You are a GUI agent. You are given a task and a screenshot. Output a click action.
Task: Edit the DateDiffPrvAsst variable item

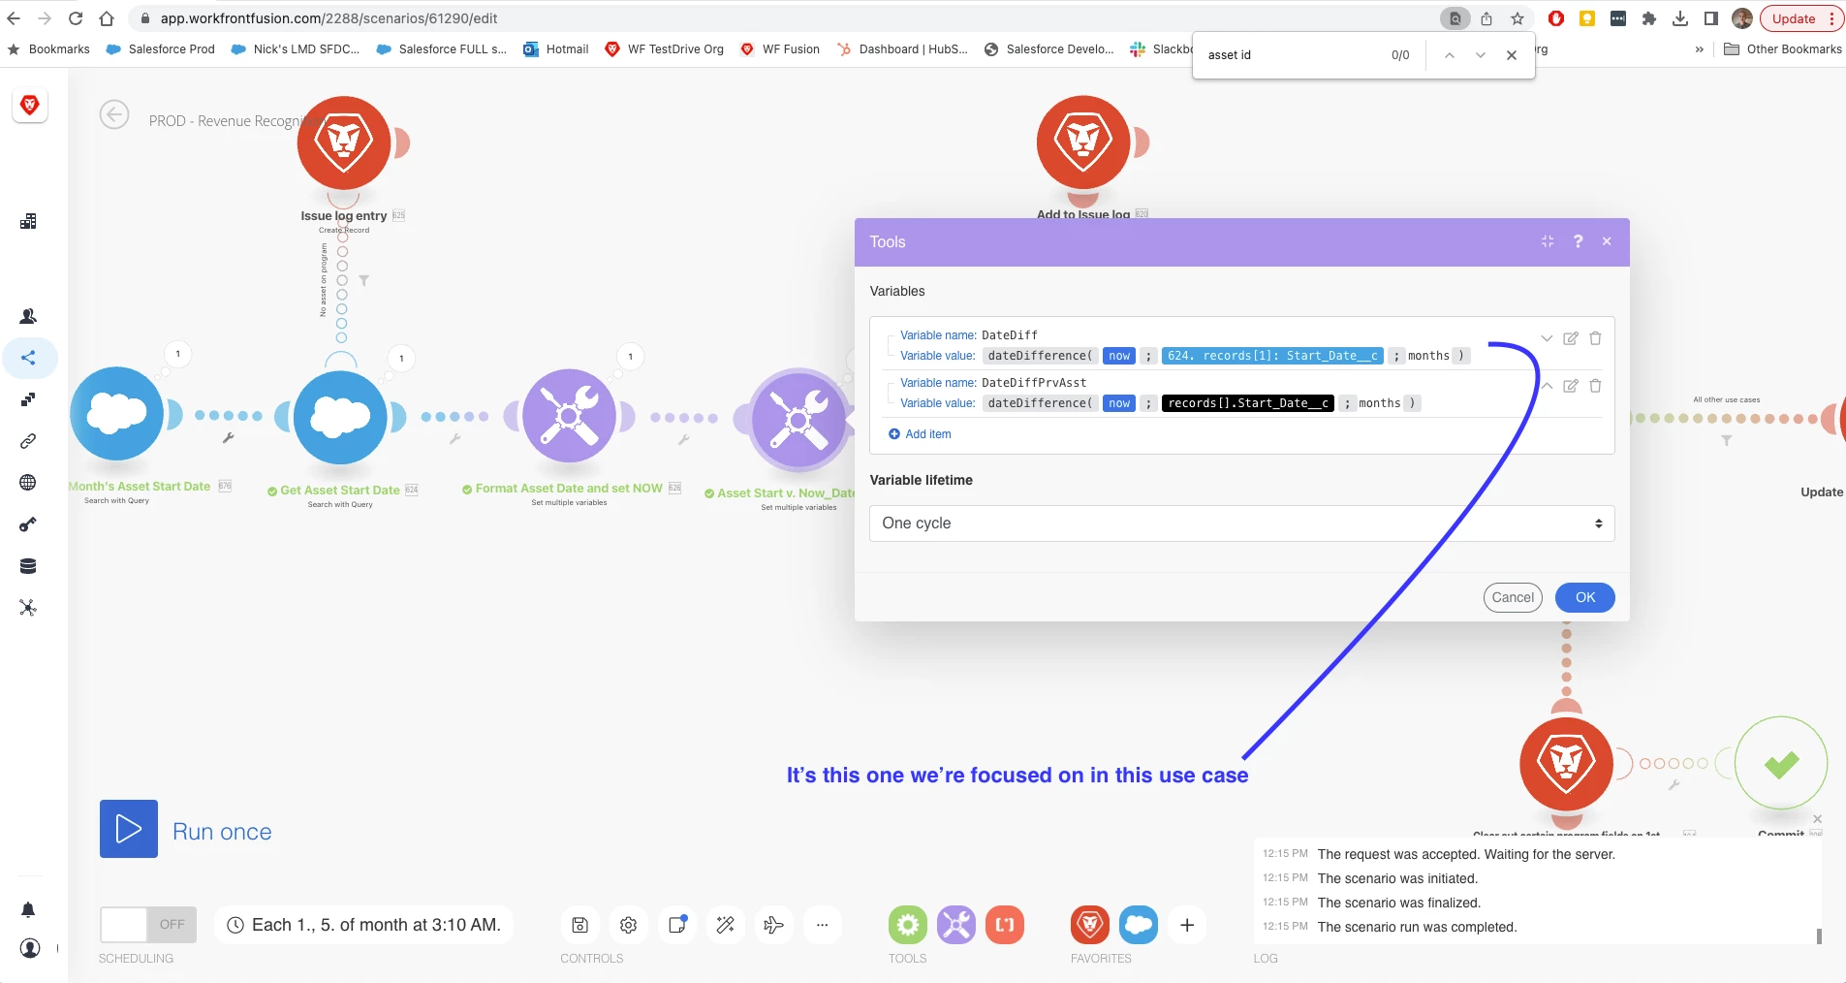click(1571, 386)
